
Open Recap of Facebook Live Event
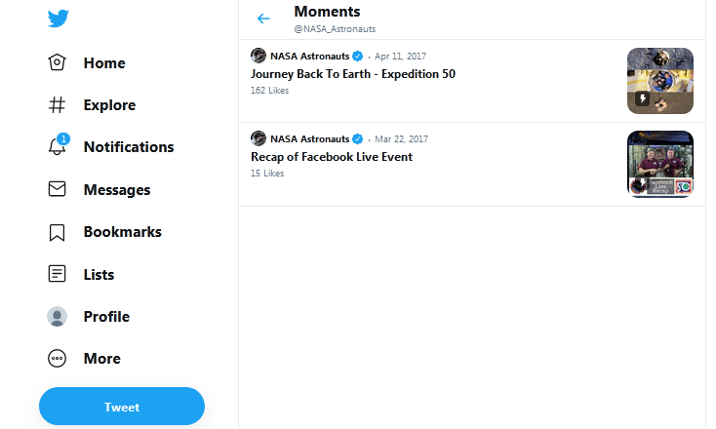pos(332,157)
